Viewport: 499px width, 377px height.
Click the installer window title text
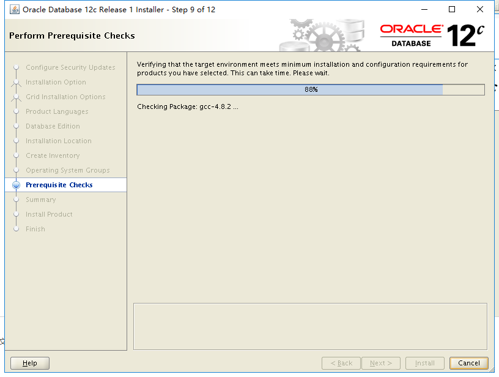tap(119, 10)
